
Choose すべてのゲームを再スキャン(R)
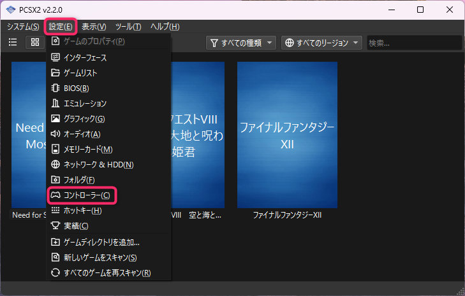(x=108, y=272)
